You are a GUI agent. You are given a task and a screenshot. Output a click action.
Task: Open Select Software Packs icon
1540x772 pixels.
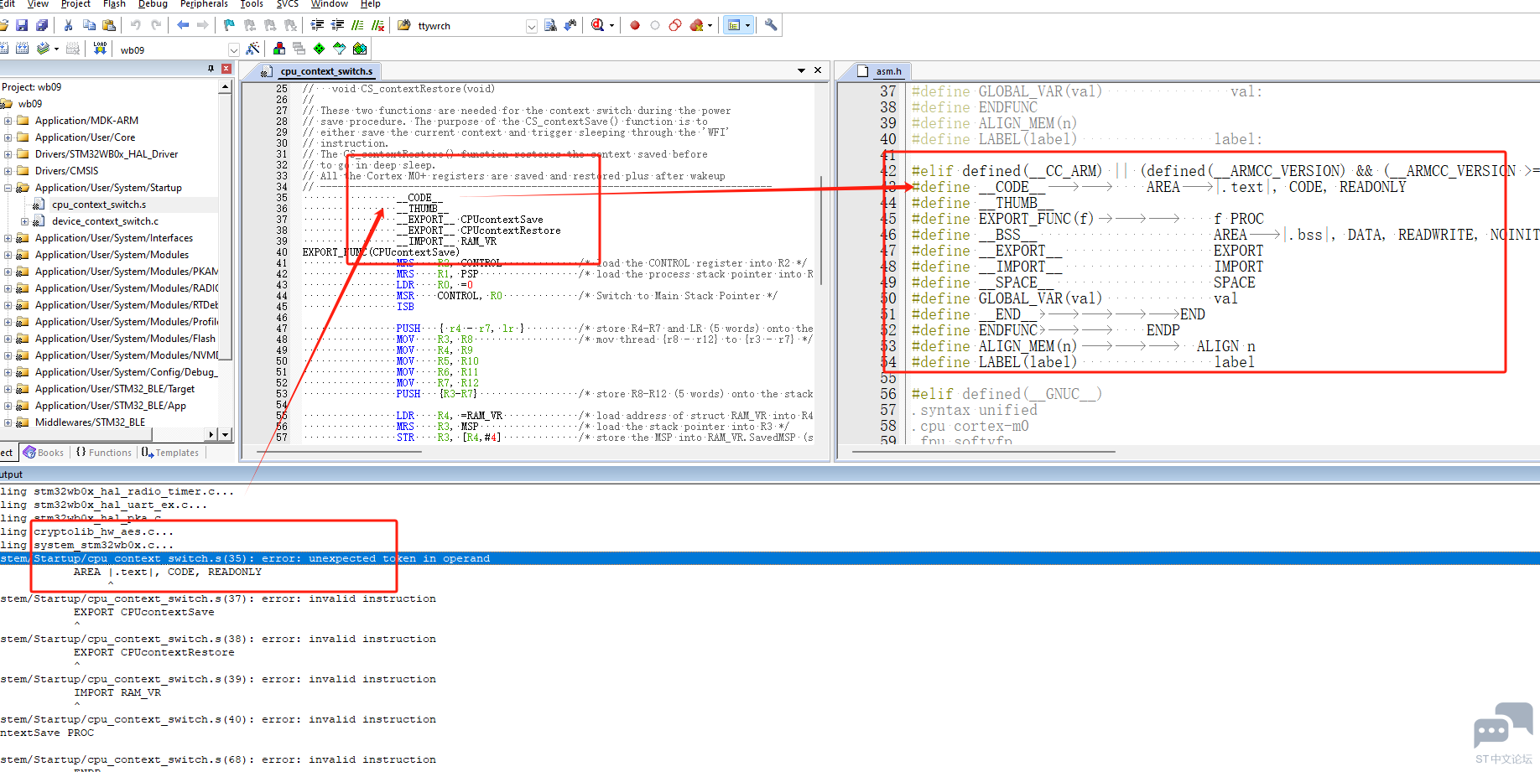[x=339, y=49]
